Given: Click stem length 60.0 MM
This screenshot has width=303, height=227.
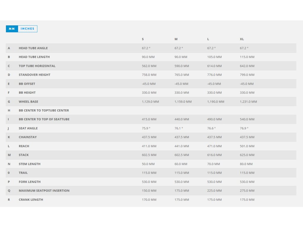Looking at the screenshot, I should point(181,164).
